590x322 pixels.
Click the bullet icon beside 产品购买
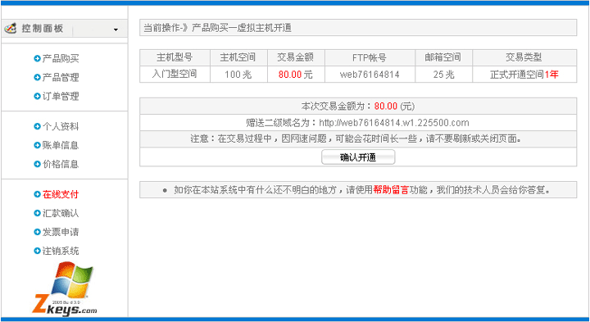[x=37, y=58]
